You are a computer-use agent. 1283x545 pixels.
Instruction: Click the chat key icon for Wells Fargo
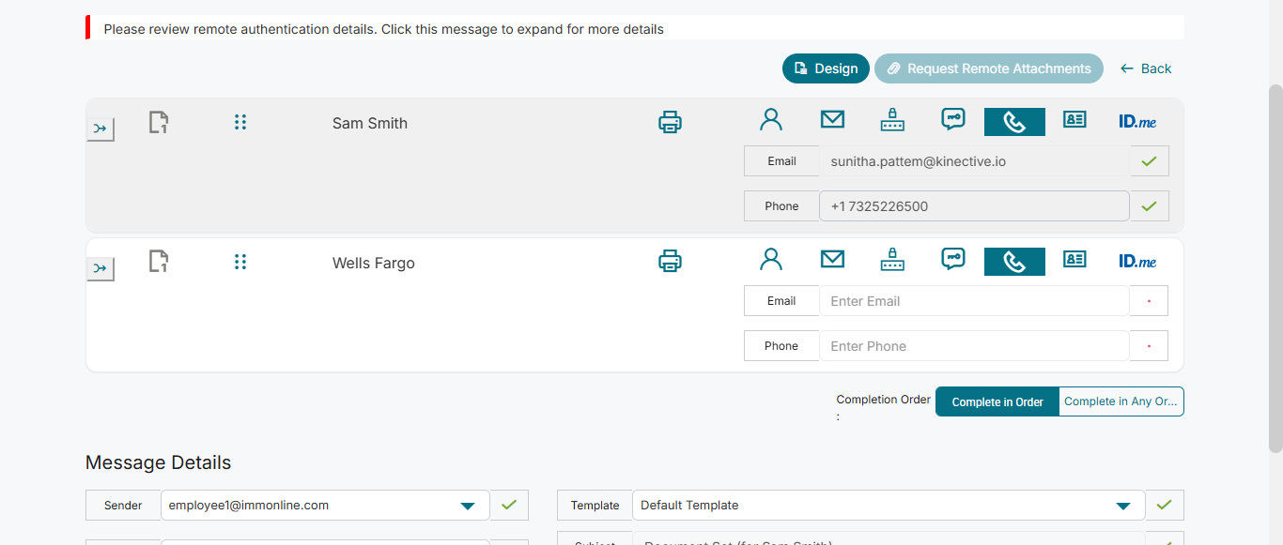point(953,260)
